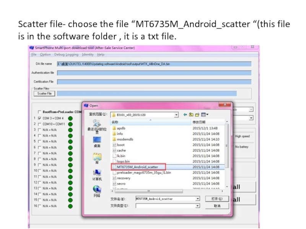Check port 12 N/A + N/A checkbox
Screen dimensions: 306x229
[x=39, y=183]
